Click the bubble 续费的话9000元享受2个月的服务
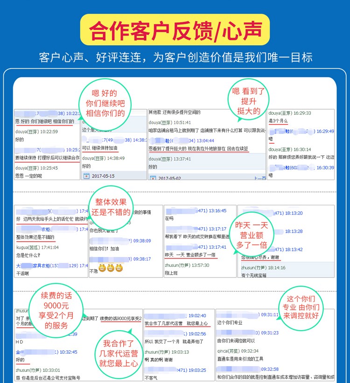The height and width of the screenshot is (383, 350). coord(56,310)
